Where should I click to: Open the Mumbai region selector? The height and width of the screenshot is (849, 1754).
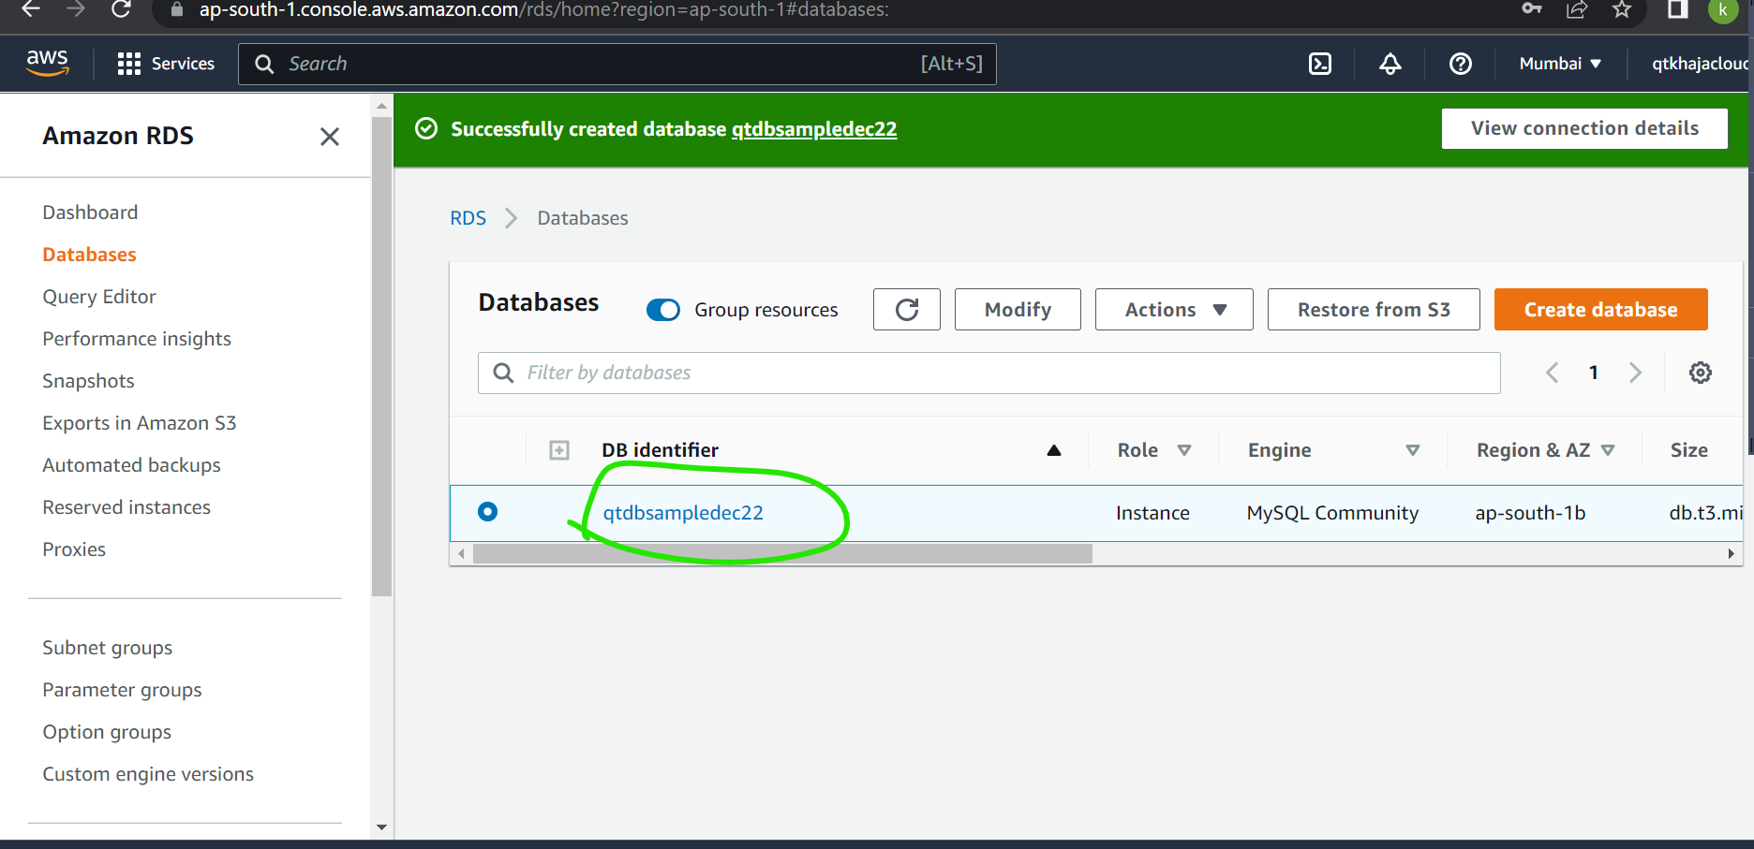click(x=1559, y=64)
